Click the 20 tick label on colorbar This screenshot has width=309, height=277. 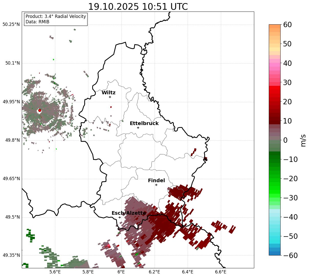(287, 102)
